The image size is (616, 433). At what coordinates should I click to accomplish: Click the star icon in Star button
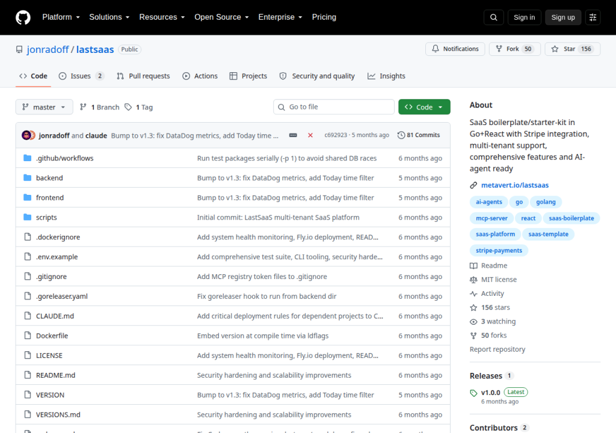555,49
